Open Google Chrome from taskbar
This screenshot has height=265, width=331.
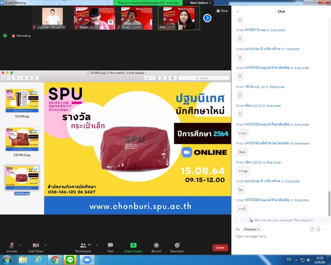tap(55, 260)
